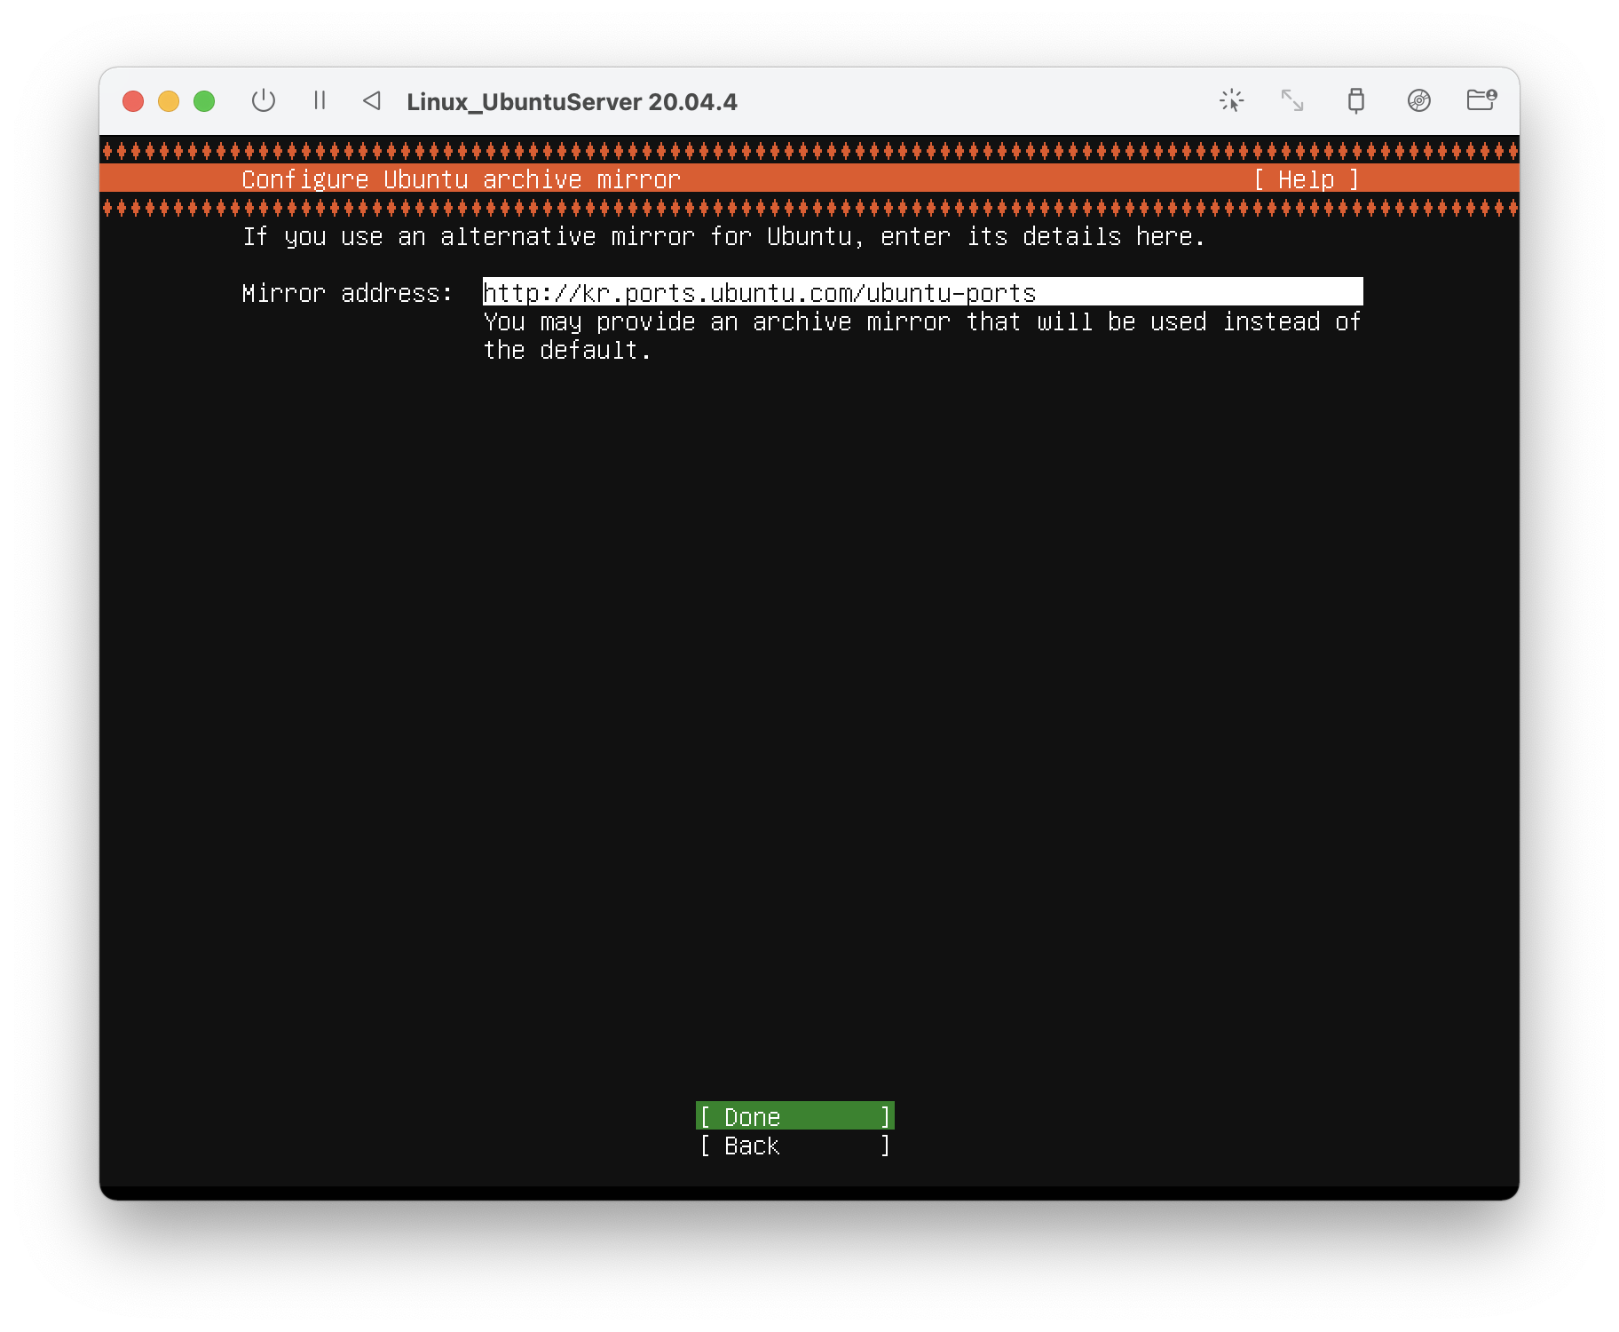This screenshot has width=1619, height=1332.
Task: Open the Help menu in installer
Action: [1307, 179]
